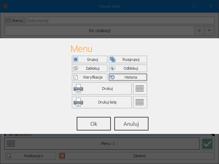Toggle the green checkmark button
Image resolution: width=219 pixels, height=164 pixels.
click(207, 144)
